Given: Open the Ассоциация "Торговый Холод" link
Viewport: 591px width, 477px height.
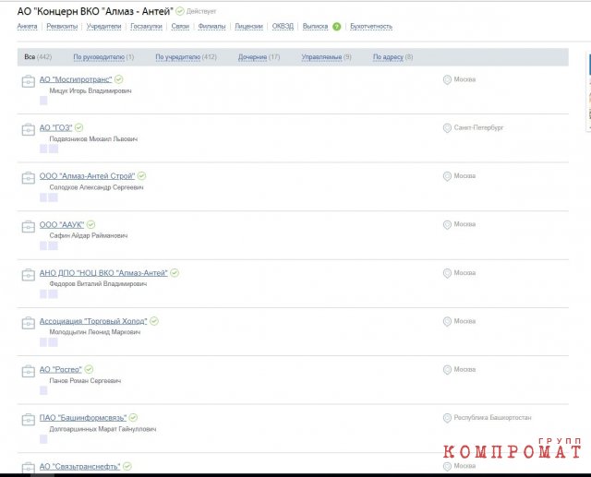Looking at the screenshot, I should click(x=93, y=321).
